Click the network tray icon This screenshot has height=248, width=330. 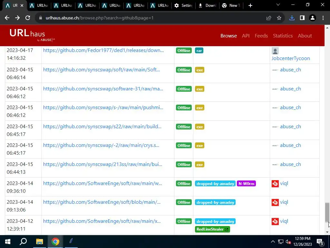point(280,242)
